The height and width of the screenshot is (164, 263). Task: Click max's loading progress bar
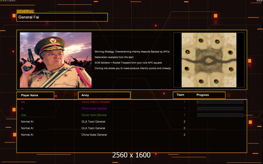tap(220, 115)
